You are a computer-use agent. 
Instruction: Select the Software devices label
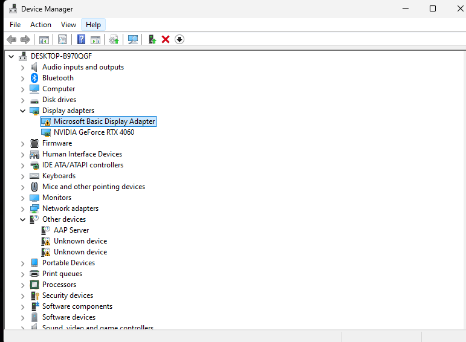[x=69, y=317]
